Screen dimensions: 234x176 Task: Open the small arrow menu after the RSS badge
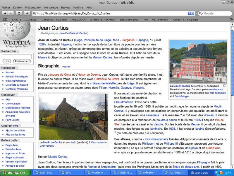pyautogui.click(x=196, y=13)
